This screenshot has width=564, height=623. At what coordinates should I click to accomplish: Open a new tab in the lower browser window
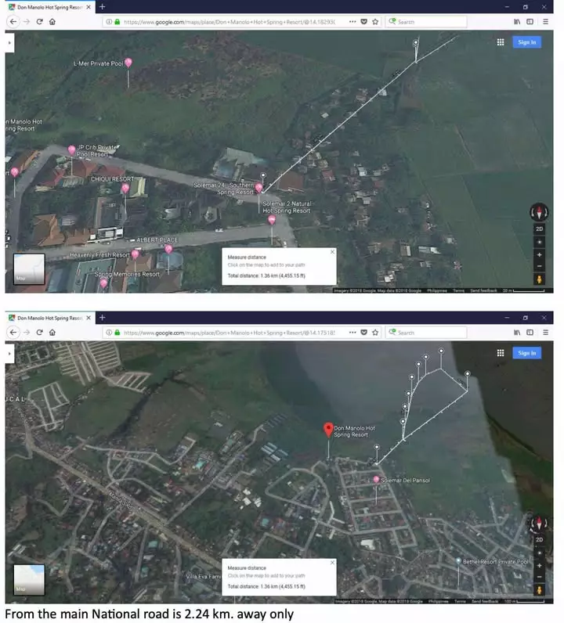[102, 318]
